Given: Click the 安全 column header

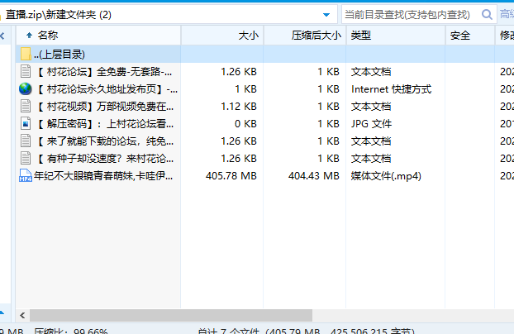Looking at the screenshot, I should point(460,35).
